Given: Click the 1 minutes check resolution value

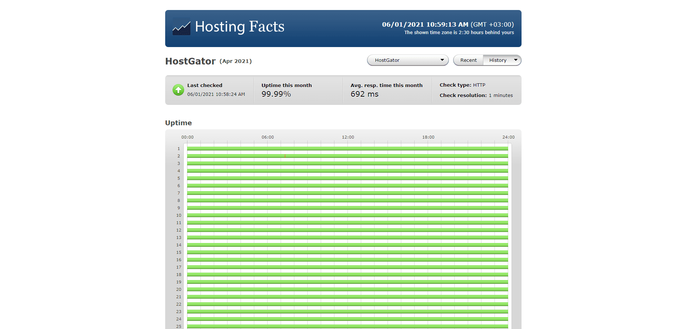Looking at the screenshot, I should click(x=501, y=95).
